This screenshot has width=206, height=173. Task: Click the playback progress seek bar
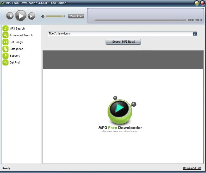(139, 20)
